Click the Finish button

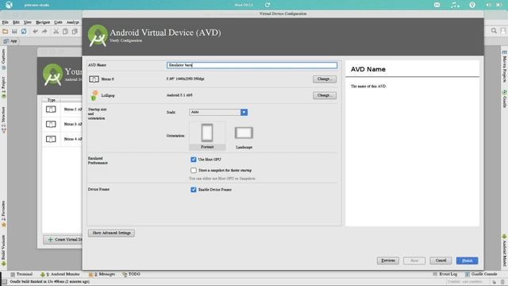pos(468,261)
